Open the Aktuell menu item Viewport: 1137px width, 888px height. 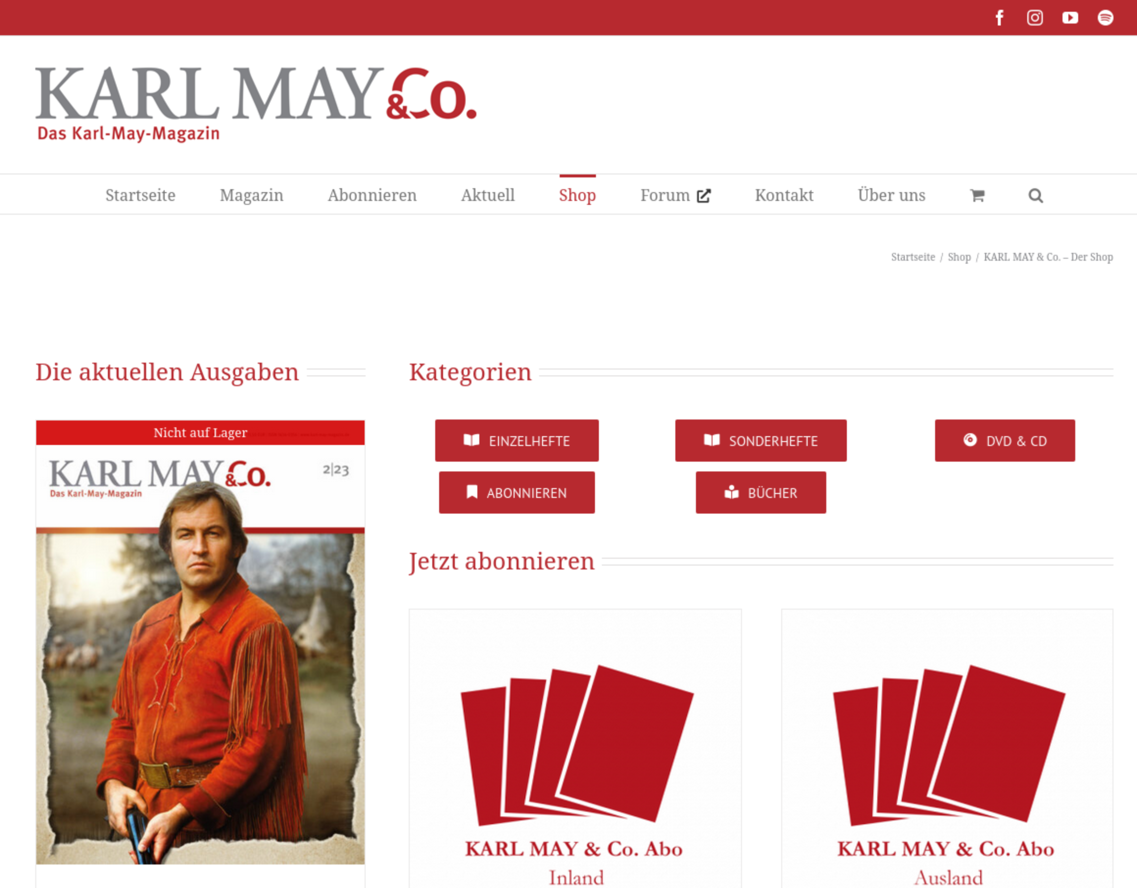click(x=488, y=195)
